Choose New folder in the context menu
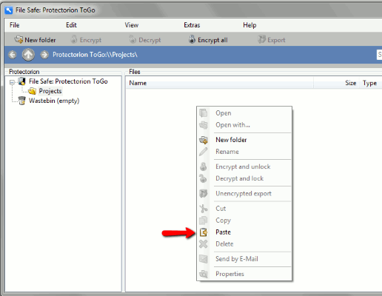382x296 pixels. 244,140
